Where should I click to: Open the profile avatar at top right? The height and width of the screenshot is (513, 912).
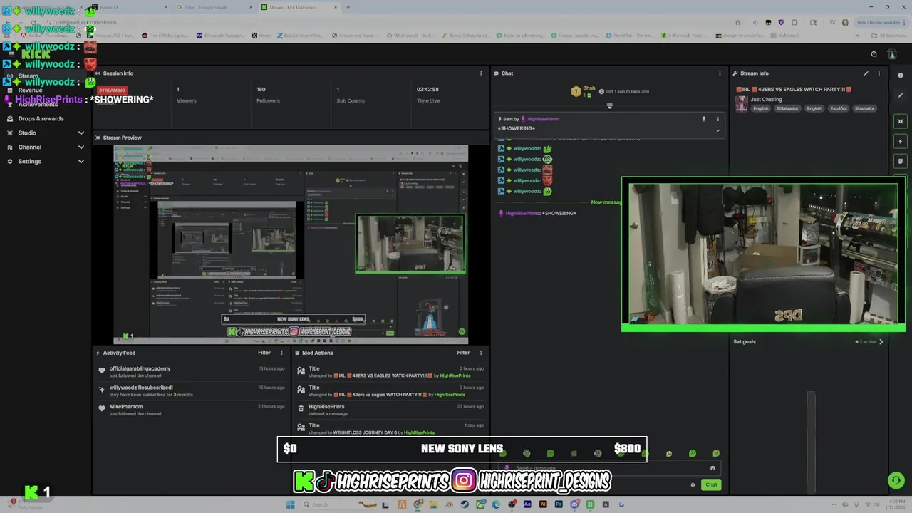(x=891, y=54)
